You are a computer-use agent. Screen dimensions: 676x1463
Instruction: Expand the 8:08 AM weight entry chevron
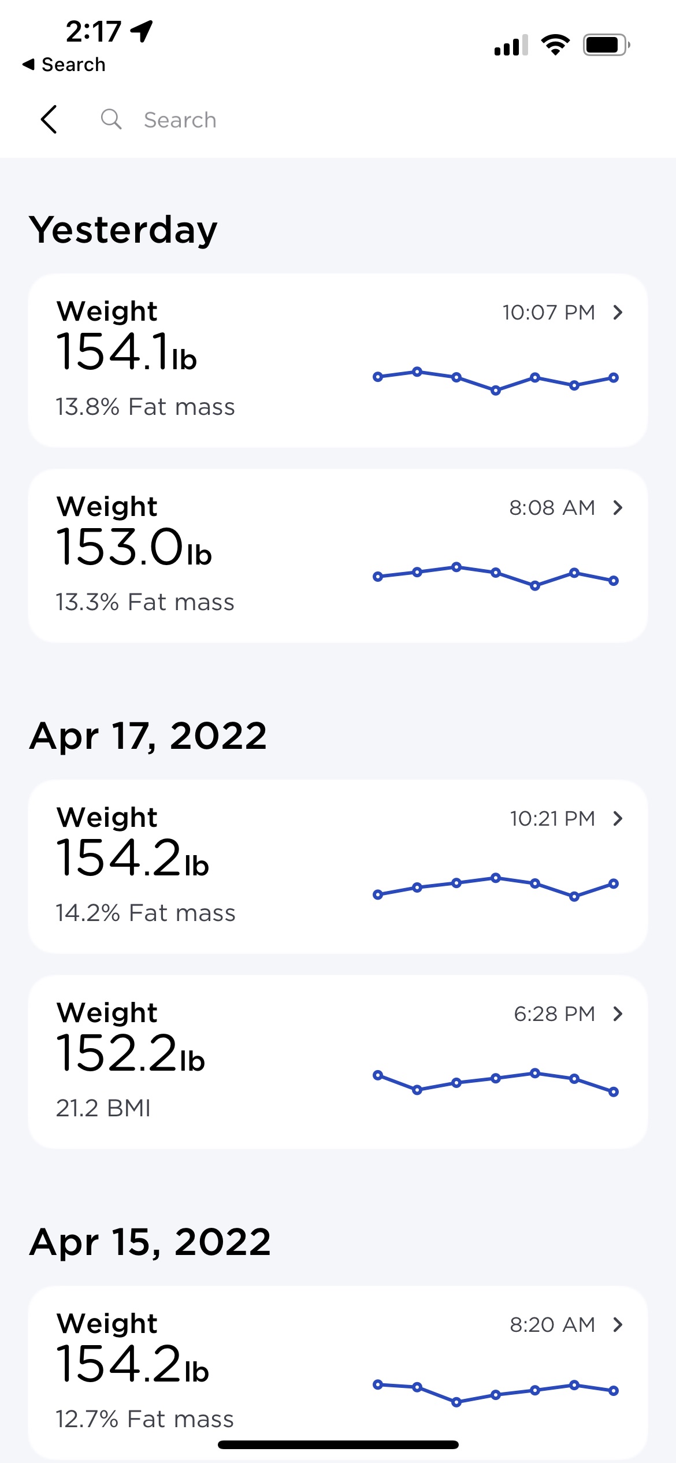pyautogui.click(x=618, y=508)
